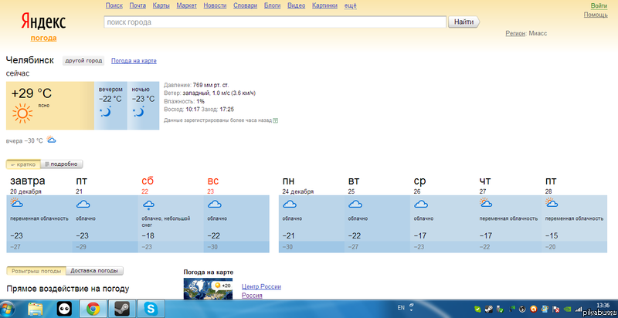
Task: Click другой город to change city
Action: tap(83, 60)
